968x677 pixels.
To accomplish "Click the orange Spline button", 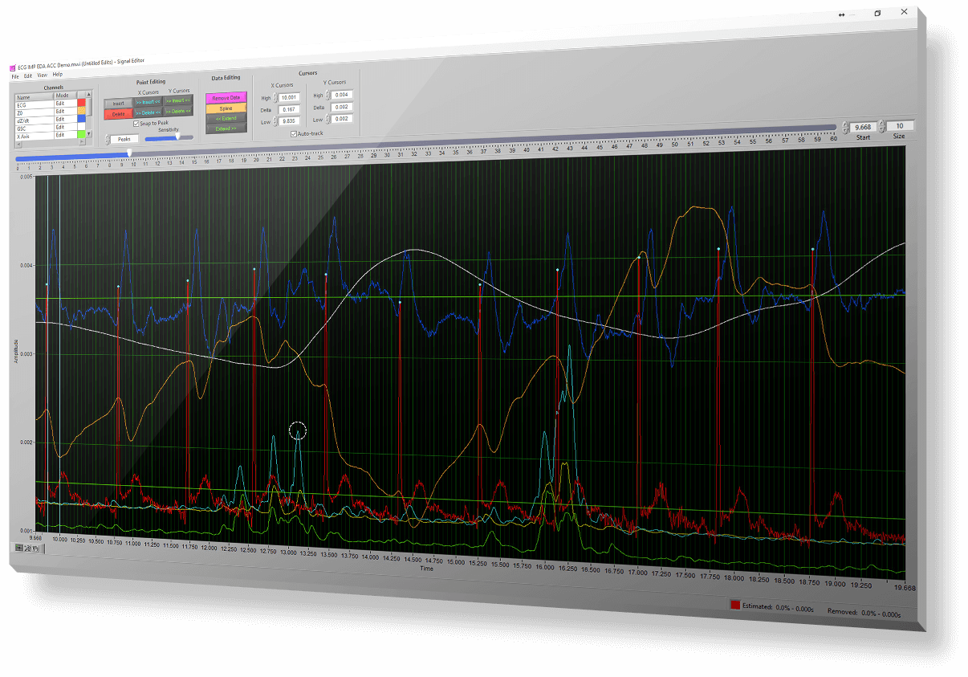I will pos(226,108).
